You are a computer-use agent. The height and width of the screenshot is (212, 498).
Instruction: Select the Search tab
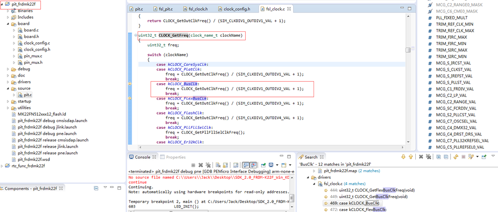(x=311, y=157)
